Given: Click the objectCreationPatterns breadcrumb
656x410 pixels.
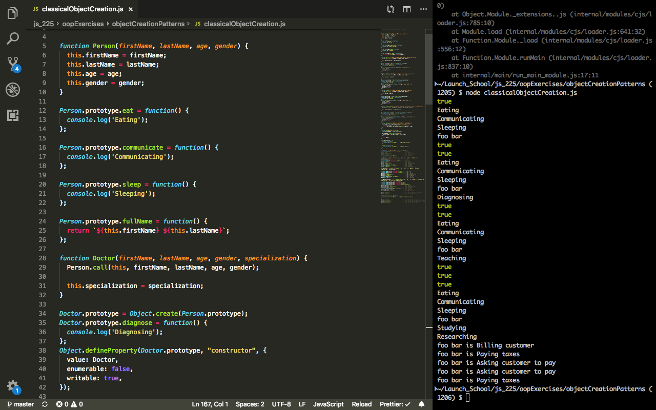Looking at the screenshot, I should (x=148, y=24).
